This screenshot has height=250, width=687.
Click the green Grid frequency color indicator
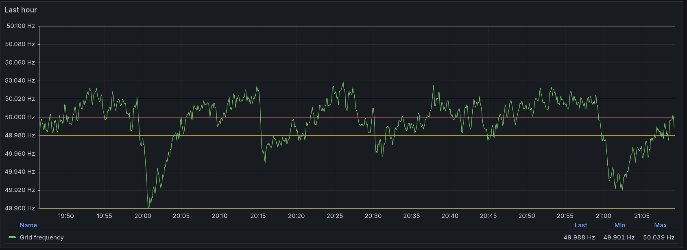[x=12, y=237]
